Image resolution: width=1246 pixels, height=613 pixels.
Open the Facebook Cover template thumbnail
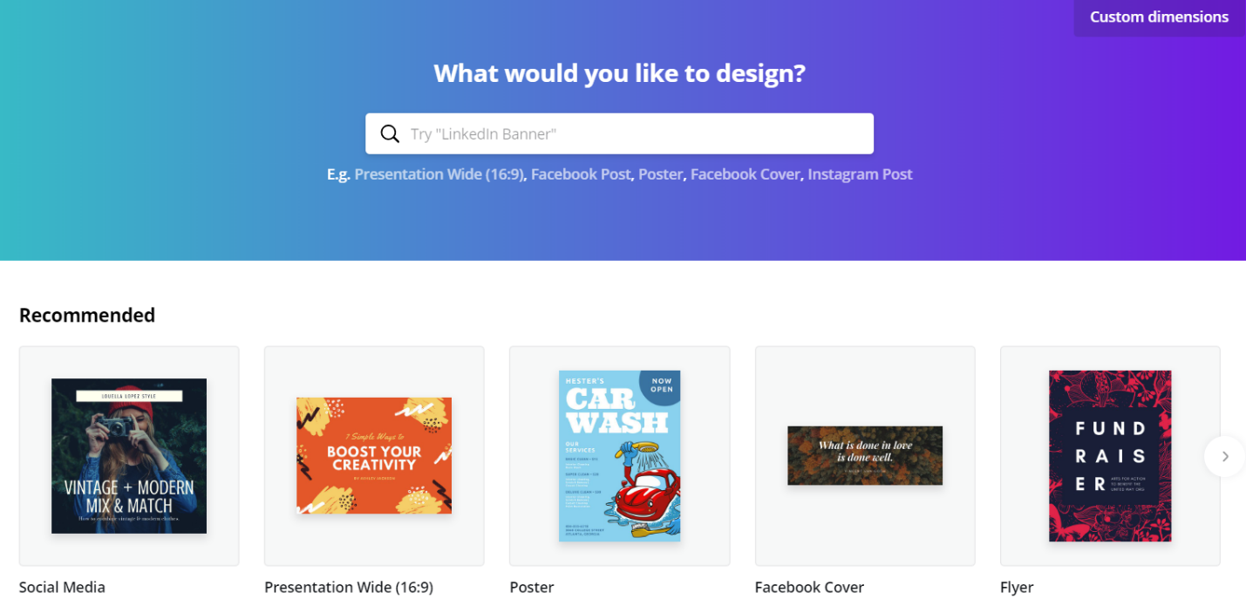point(865,456)
